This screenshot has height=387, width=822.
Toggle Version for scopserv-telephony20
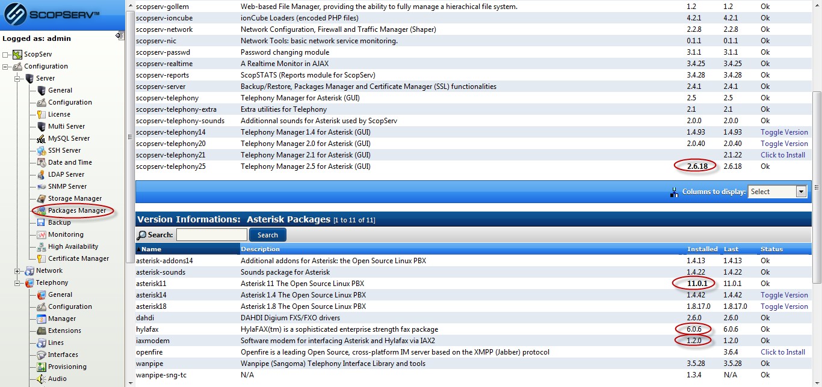click(784, 144)
